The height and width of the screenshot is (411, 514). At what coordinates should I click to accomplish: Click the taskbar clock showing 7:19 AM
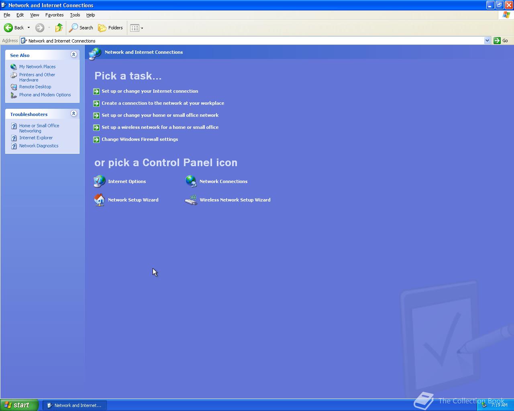pyautogui.click(x=499, y=405)
